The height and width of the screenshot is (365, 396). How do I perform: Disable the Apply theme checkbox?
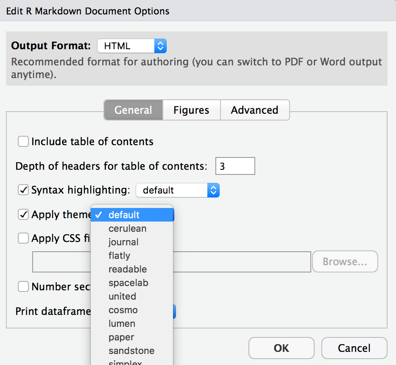[23, 214]
